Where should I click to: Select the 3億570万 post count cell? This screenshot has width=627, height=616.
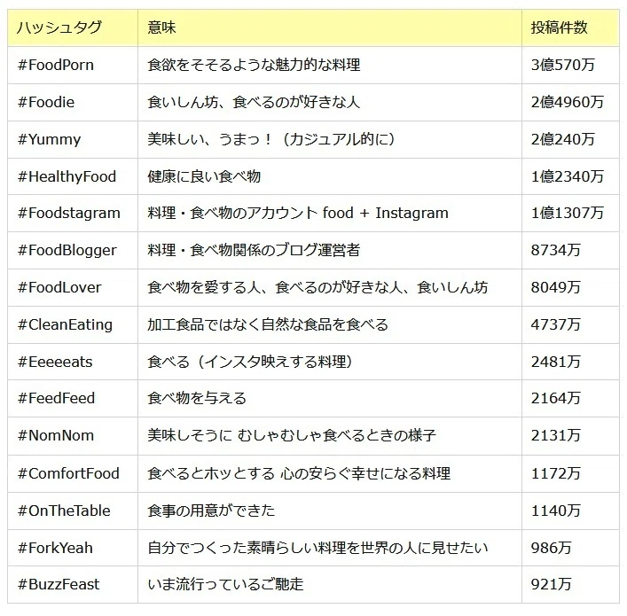click(570, 65)
